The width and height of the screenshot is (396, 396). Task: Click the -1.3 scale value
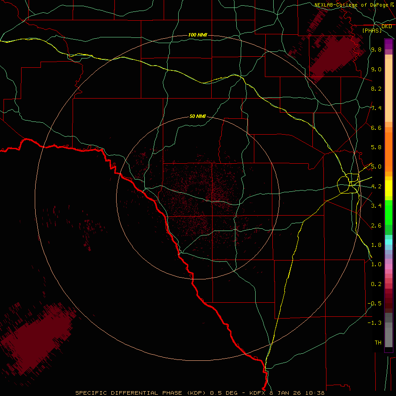coord(374,323)
